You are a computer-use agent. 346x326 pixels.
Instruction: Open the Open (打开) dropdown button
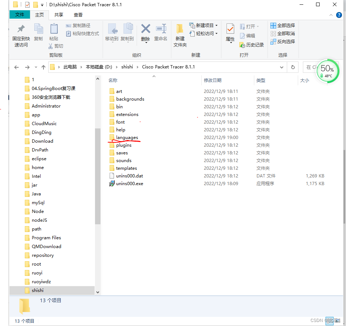[249, 26]
